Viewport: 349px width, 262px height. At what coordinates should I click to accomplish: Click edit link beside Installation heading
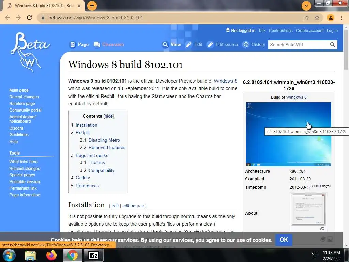pyautogui.click(x=115, y=206)
